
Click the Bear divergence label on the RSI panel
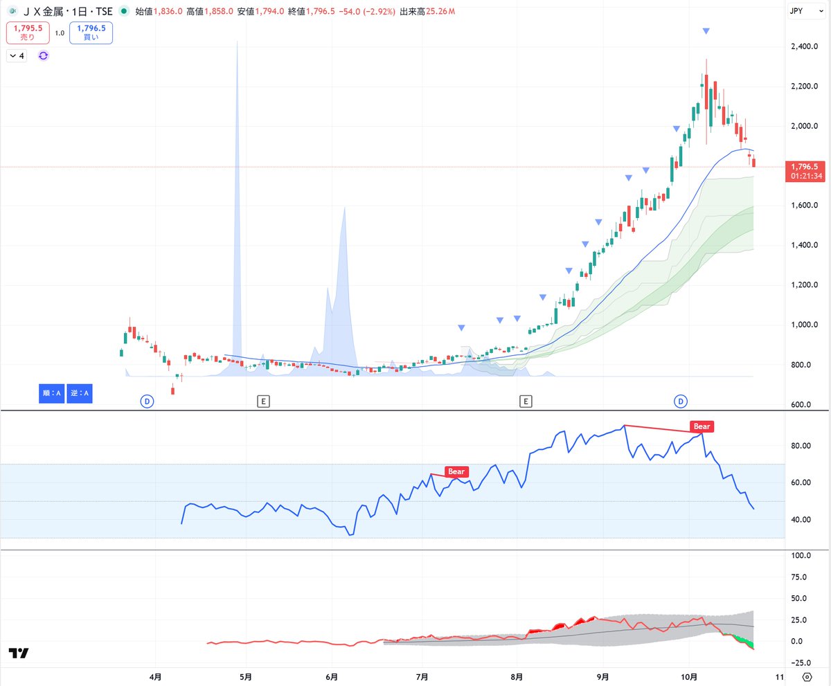click(701, 426)
